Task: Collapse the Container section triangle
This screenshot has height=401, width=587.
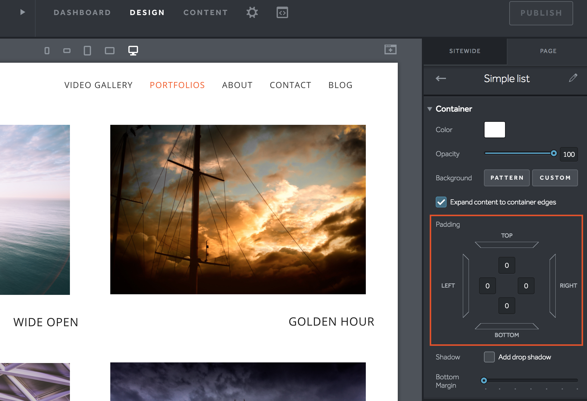Action: (x=430, y=109)
